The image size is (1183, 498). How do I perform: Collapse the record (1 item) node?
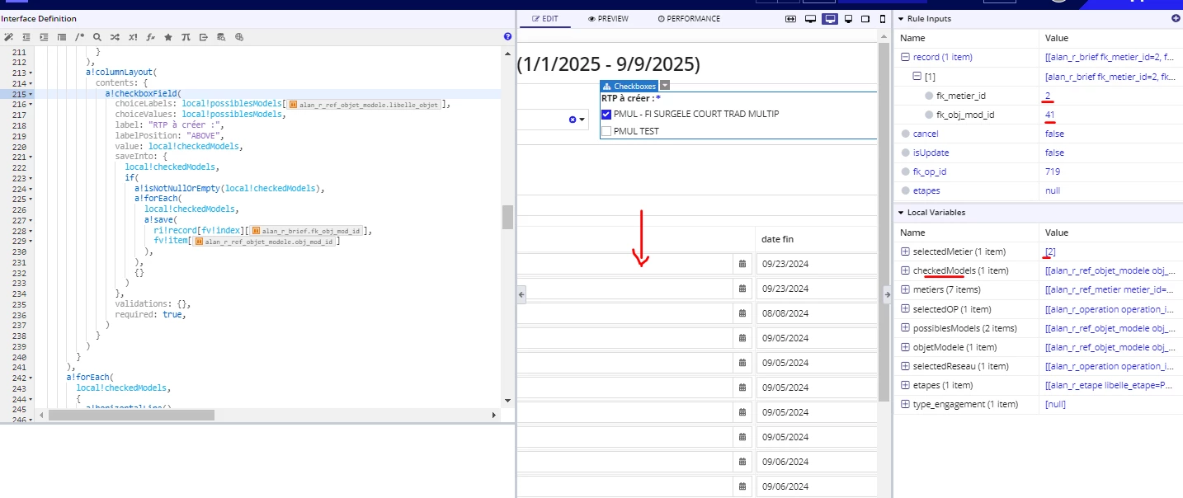[x=905, y=57]
